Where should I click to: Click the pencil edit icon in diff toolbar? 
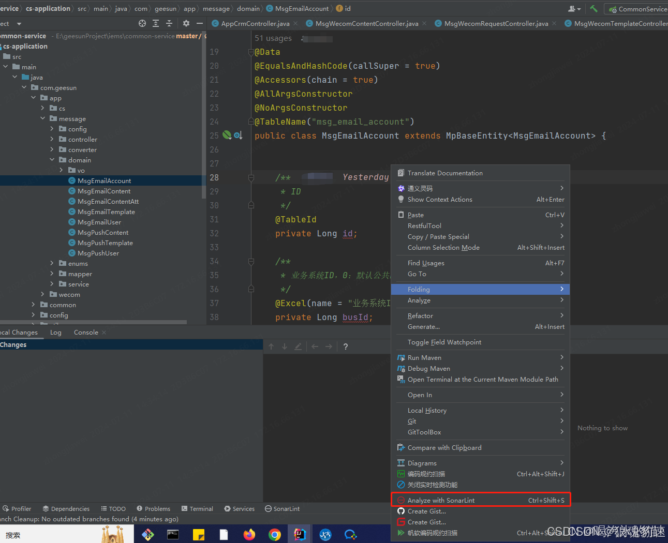[x=298, y=346]
